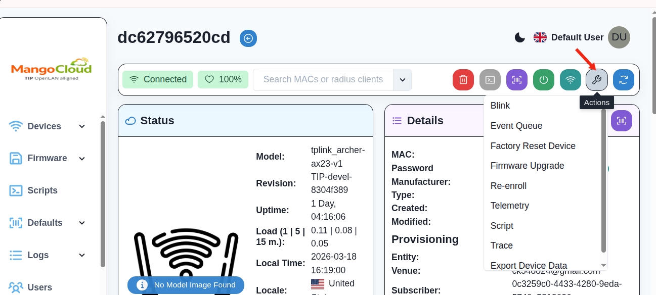656x295 pixels.
Task: Open the Scripts sidebar link
Action: click(42, 190)
